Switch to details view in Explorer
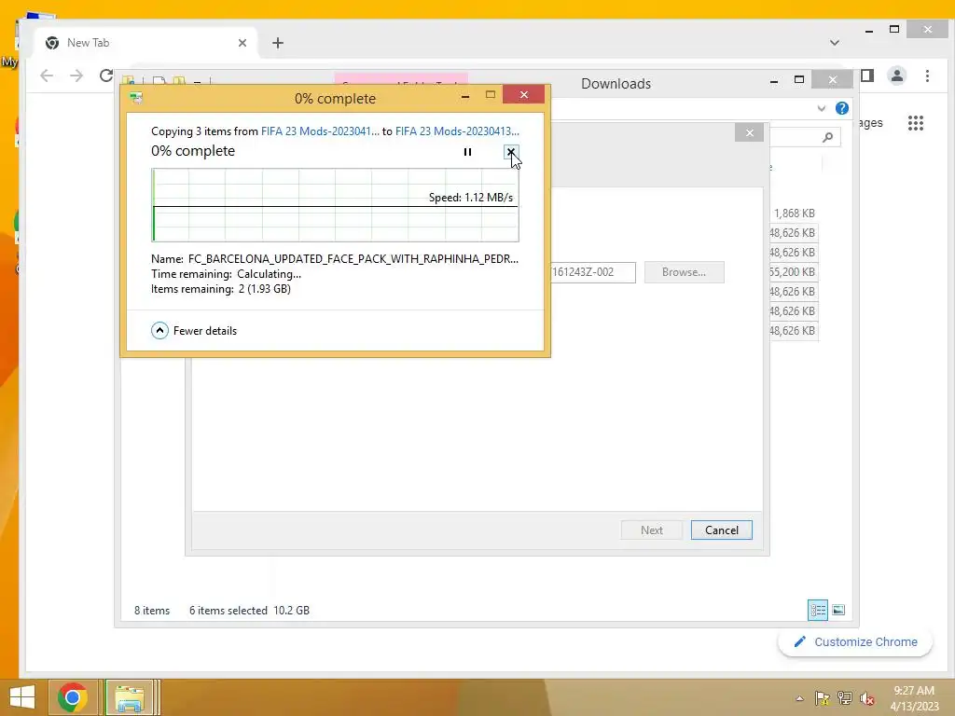Viewport: 955px width, 716px height. tap(817, 610)
